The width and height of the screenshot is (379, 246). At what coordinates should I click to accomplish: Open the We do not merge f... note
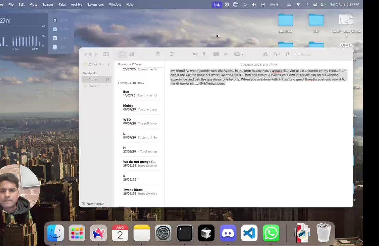[140, 164]
